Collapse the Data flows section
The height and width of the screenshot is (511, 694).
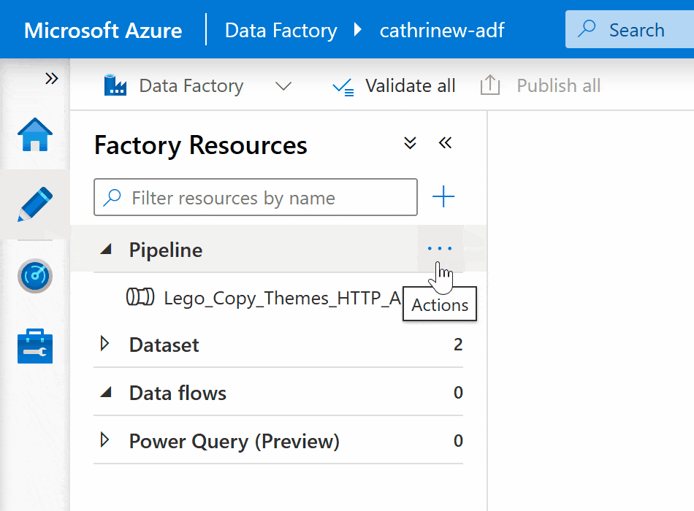(107, 393)
